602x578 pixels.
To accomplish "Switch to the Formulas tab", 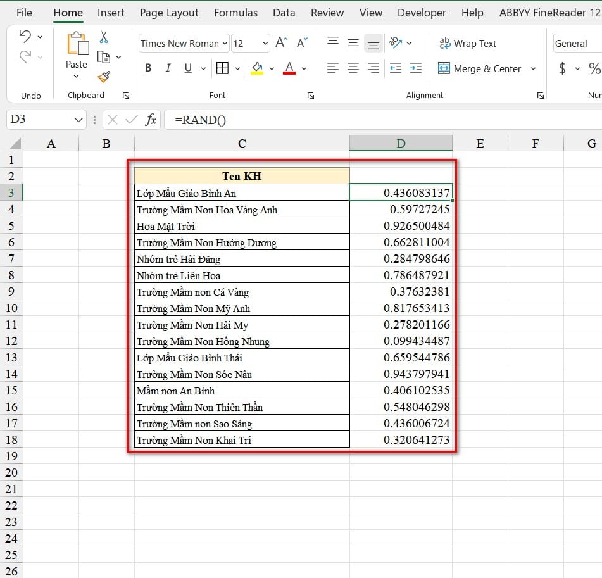I will click(x=235, y=13).
